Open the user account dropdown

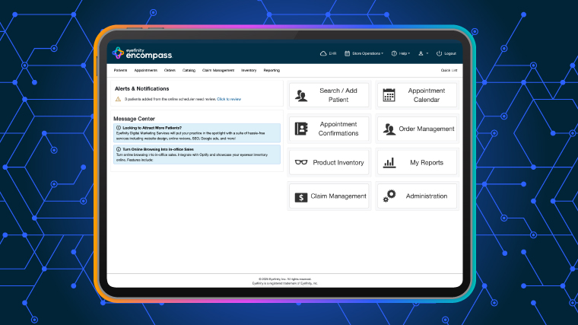click(424, 53)
